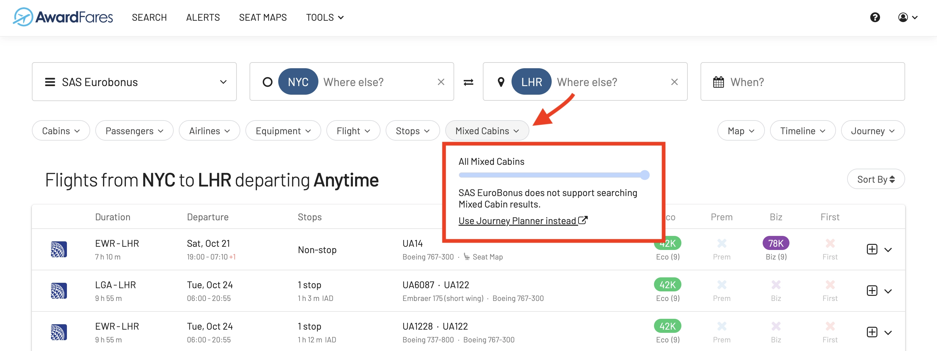Swap origin and destination with arrows icon

pyautogui.click(x=468, y=82)
